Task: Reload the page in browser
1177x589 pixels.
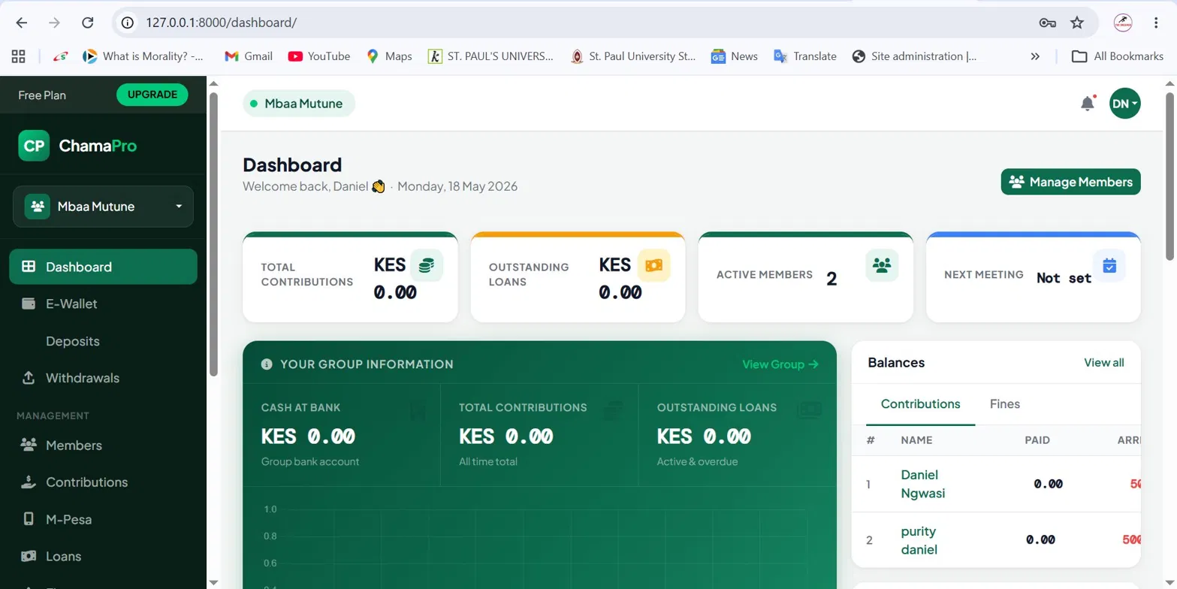Action: pyautogui.click(x=88, y=23)
